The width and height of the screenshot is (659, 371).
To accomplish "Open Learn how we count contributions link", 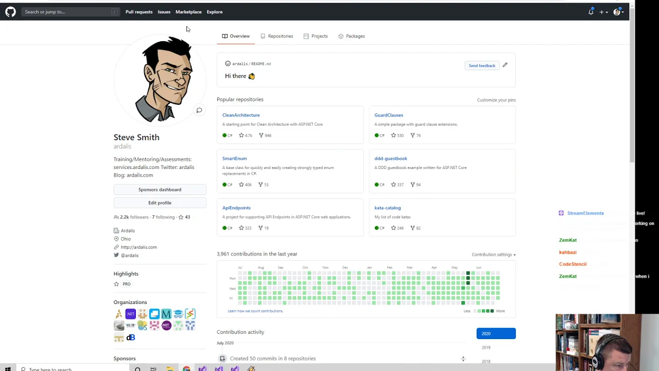I will (255, 311).
